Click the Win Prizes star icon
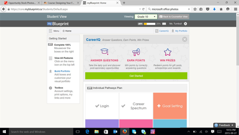This screenshot has width=239, height=135. (168, 52)
